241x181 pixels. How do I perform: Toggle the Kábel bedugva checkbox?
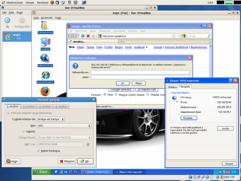39,151
